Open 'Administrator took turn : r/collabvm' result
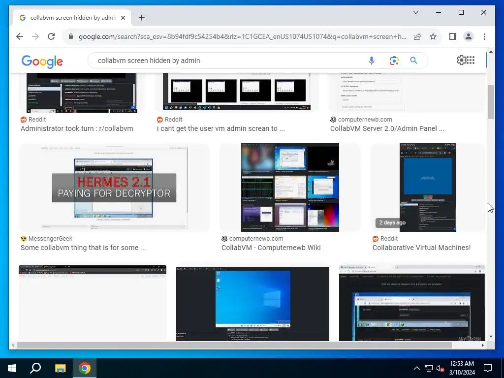This screenshot has height=378, width=504. [x=77, y=128]
